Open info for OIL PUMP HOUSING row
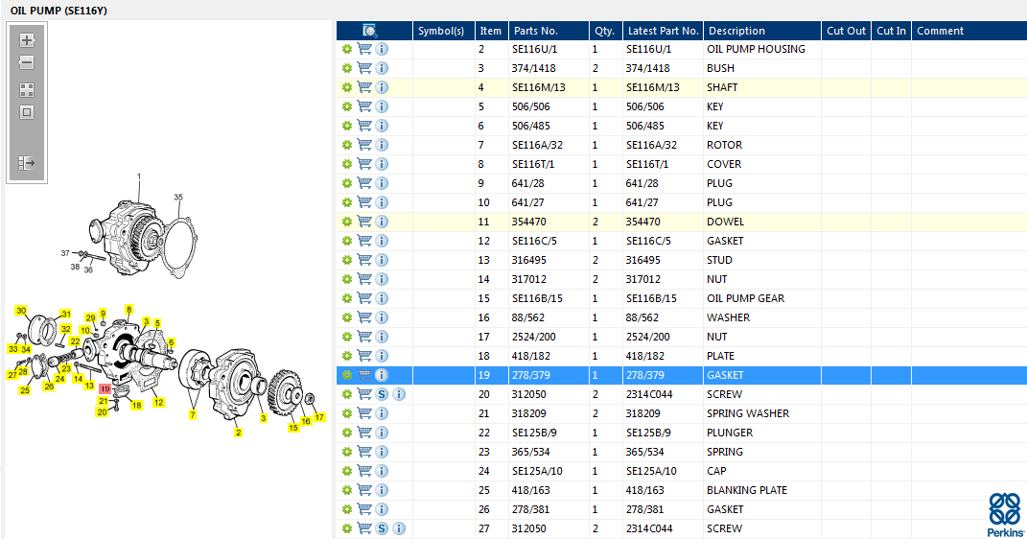Screen dimensions: 1027x539 pos(382,49)
